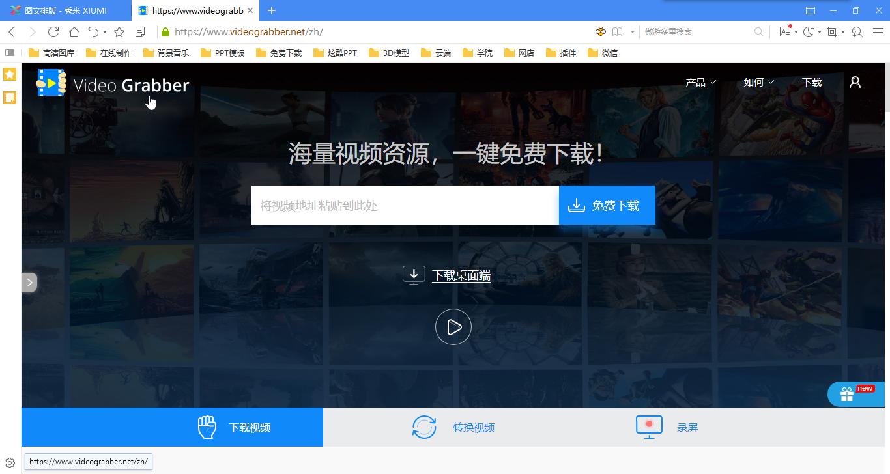
Task: Click the address bar URL
Action: [x=249, y=32]
